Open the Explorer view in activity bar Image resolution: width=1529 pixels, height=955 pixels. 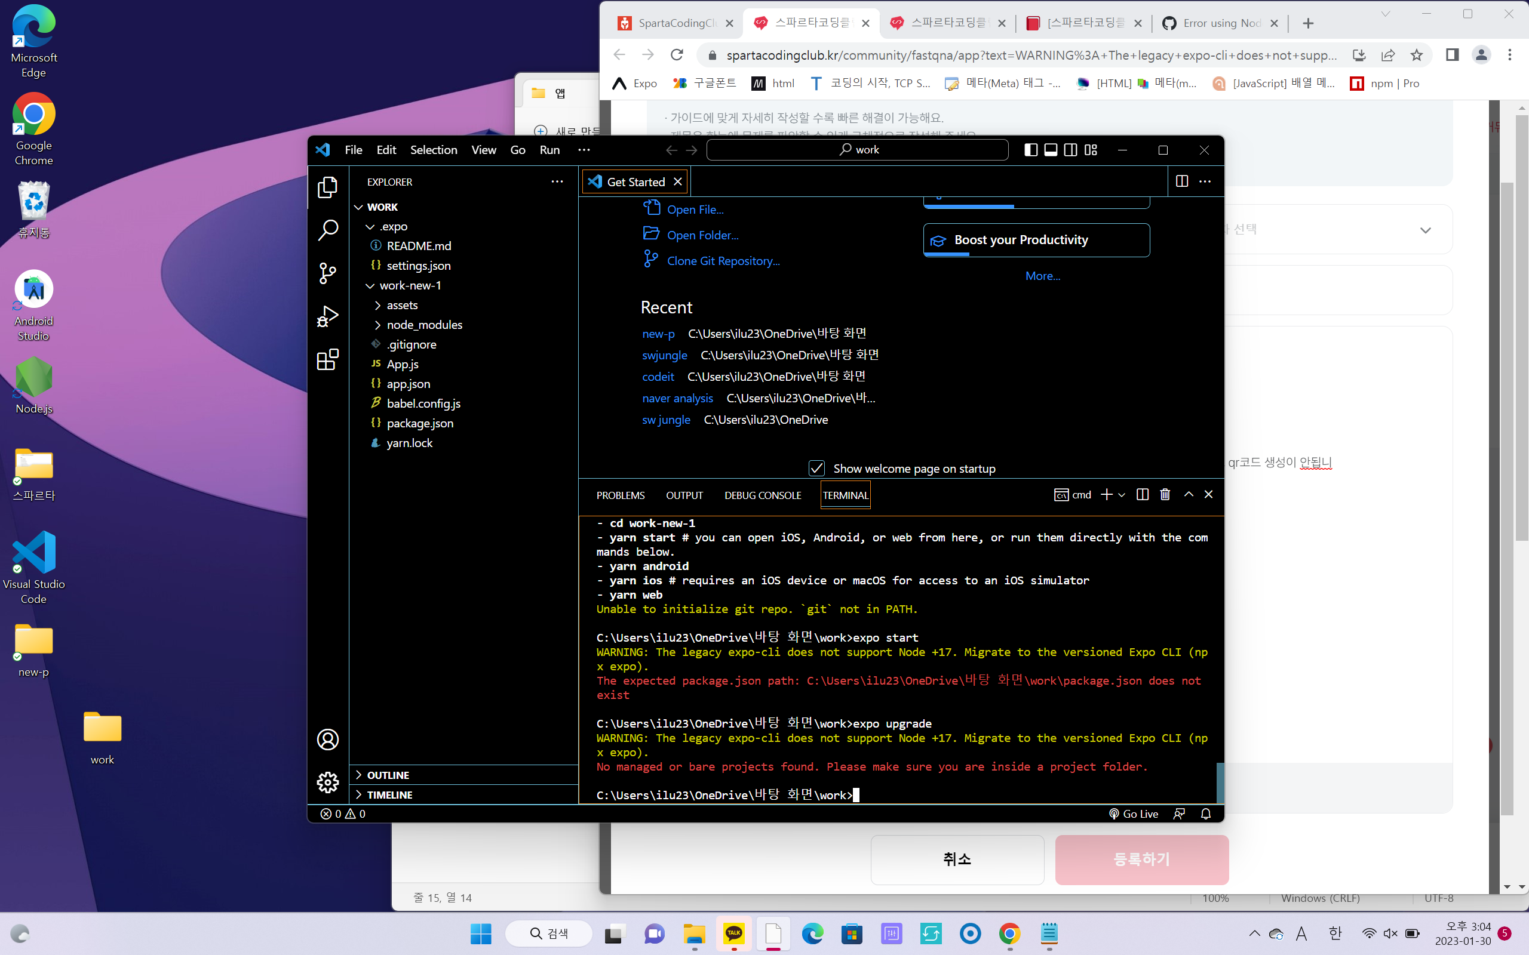(x=327, y=187)
